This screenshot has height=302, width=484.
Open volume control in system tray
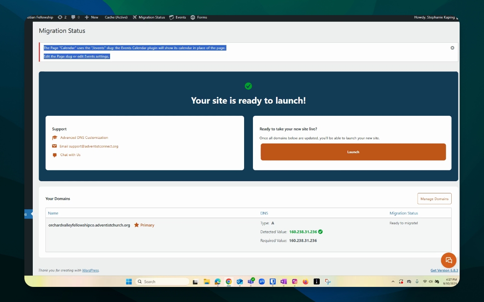coord(431,281)
